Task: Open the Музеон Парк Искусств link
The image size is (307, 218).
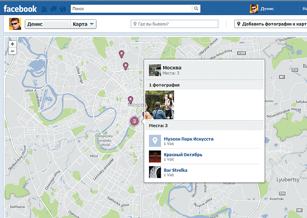Action: click(189, 139)
